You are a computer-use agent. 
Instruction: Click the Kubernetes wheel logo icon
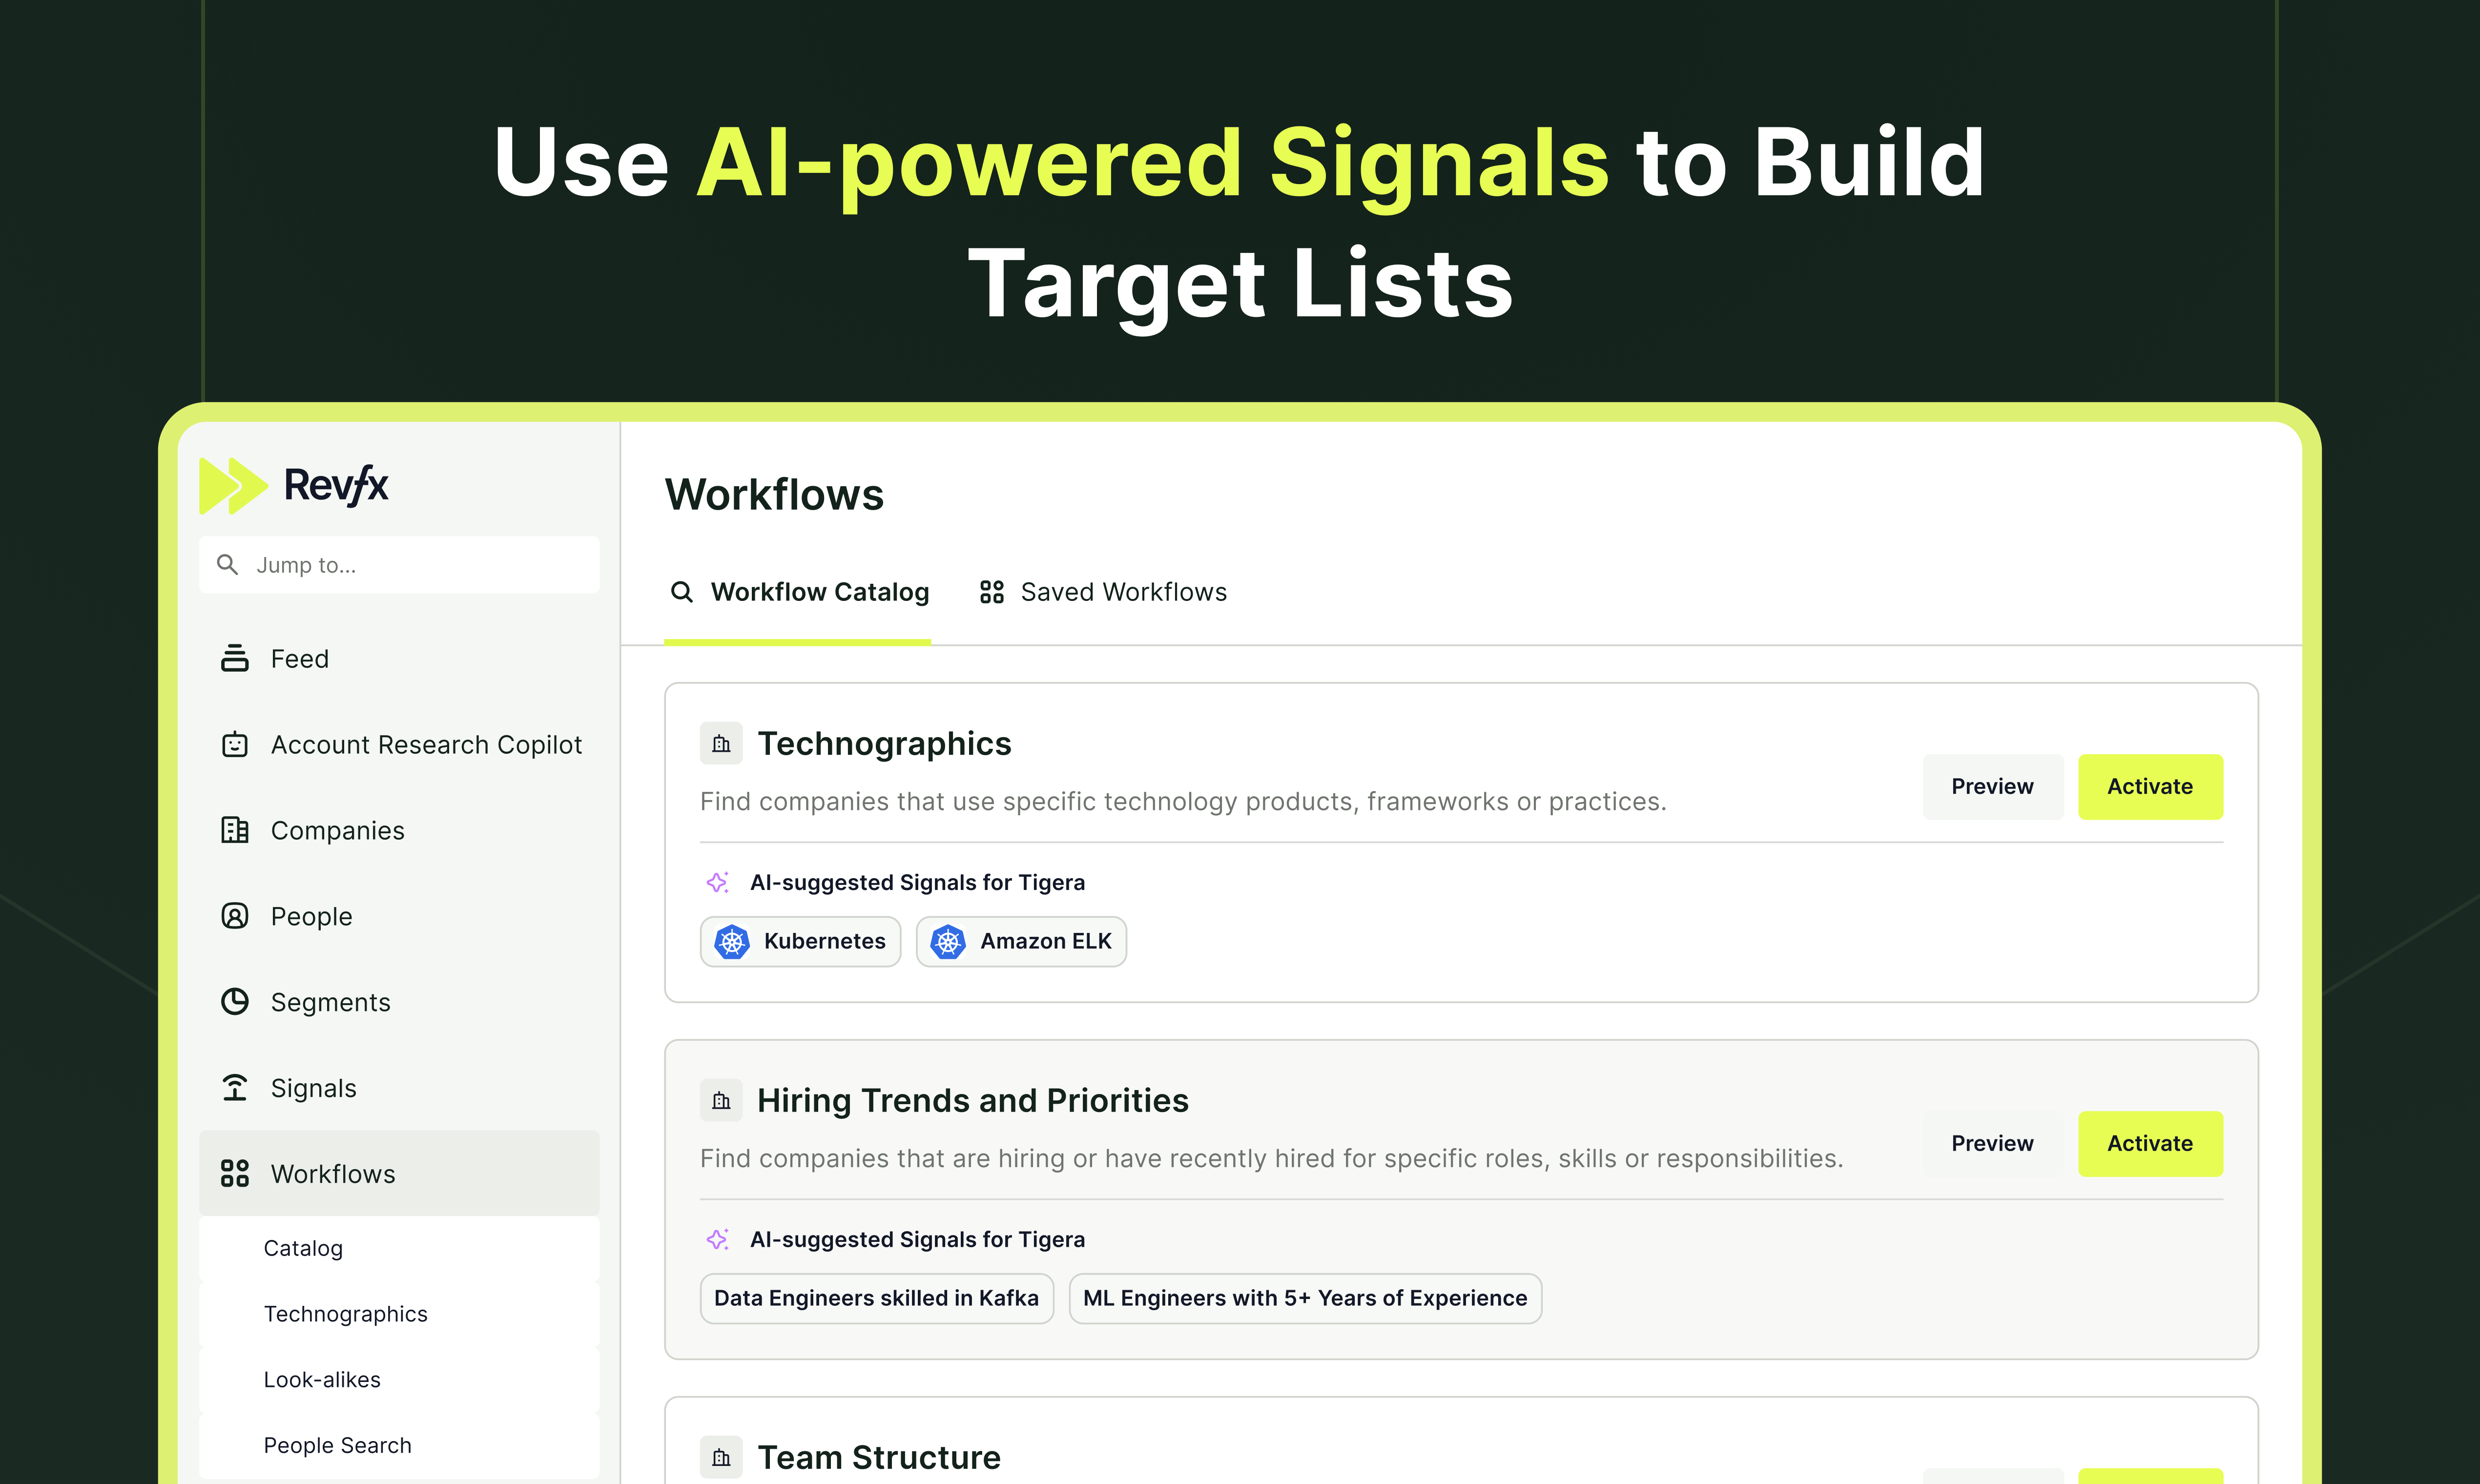click(732, 942)
